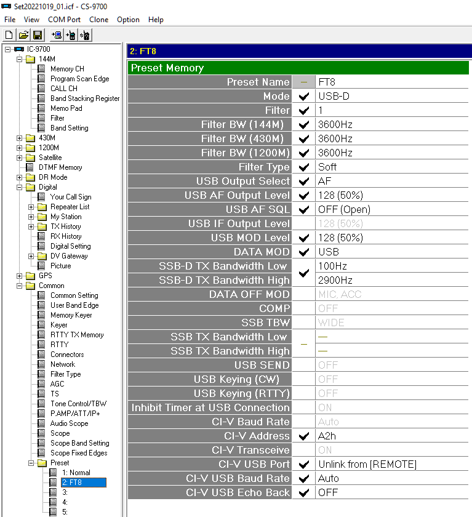The image size is (472, 517).
Task: Edit the Preset Name value FT8
Action: coord(392,82)
